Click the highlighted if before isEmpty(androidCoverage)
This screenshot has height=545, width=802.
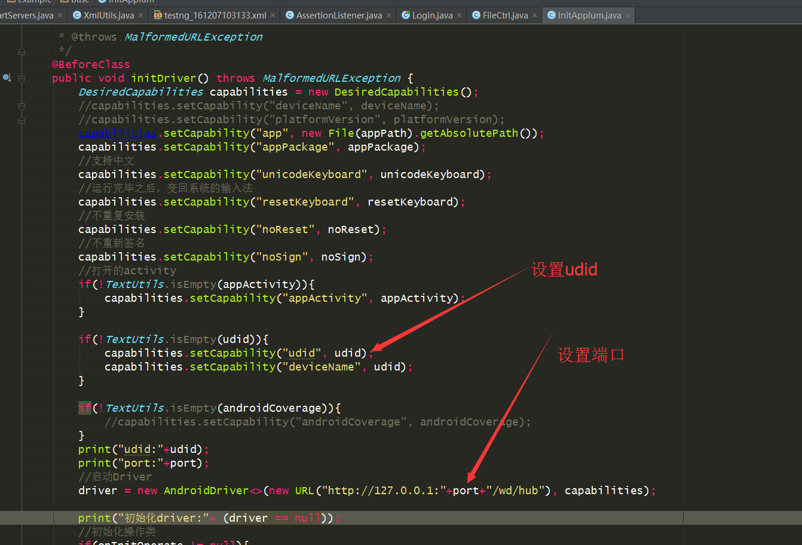[x=85, y=408]
